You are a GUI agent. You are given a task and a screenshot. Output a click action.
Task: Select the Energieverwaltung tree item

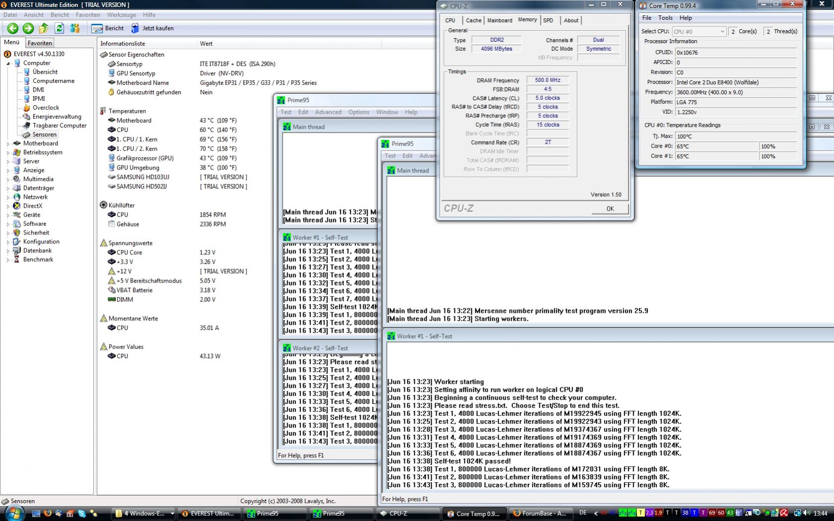57,117
